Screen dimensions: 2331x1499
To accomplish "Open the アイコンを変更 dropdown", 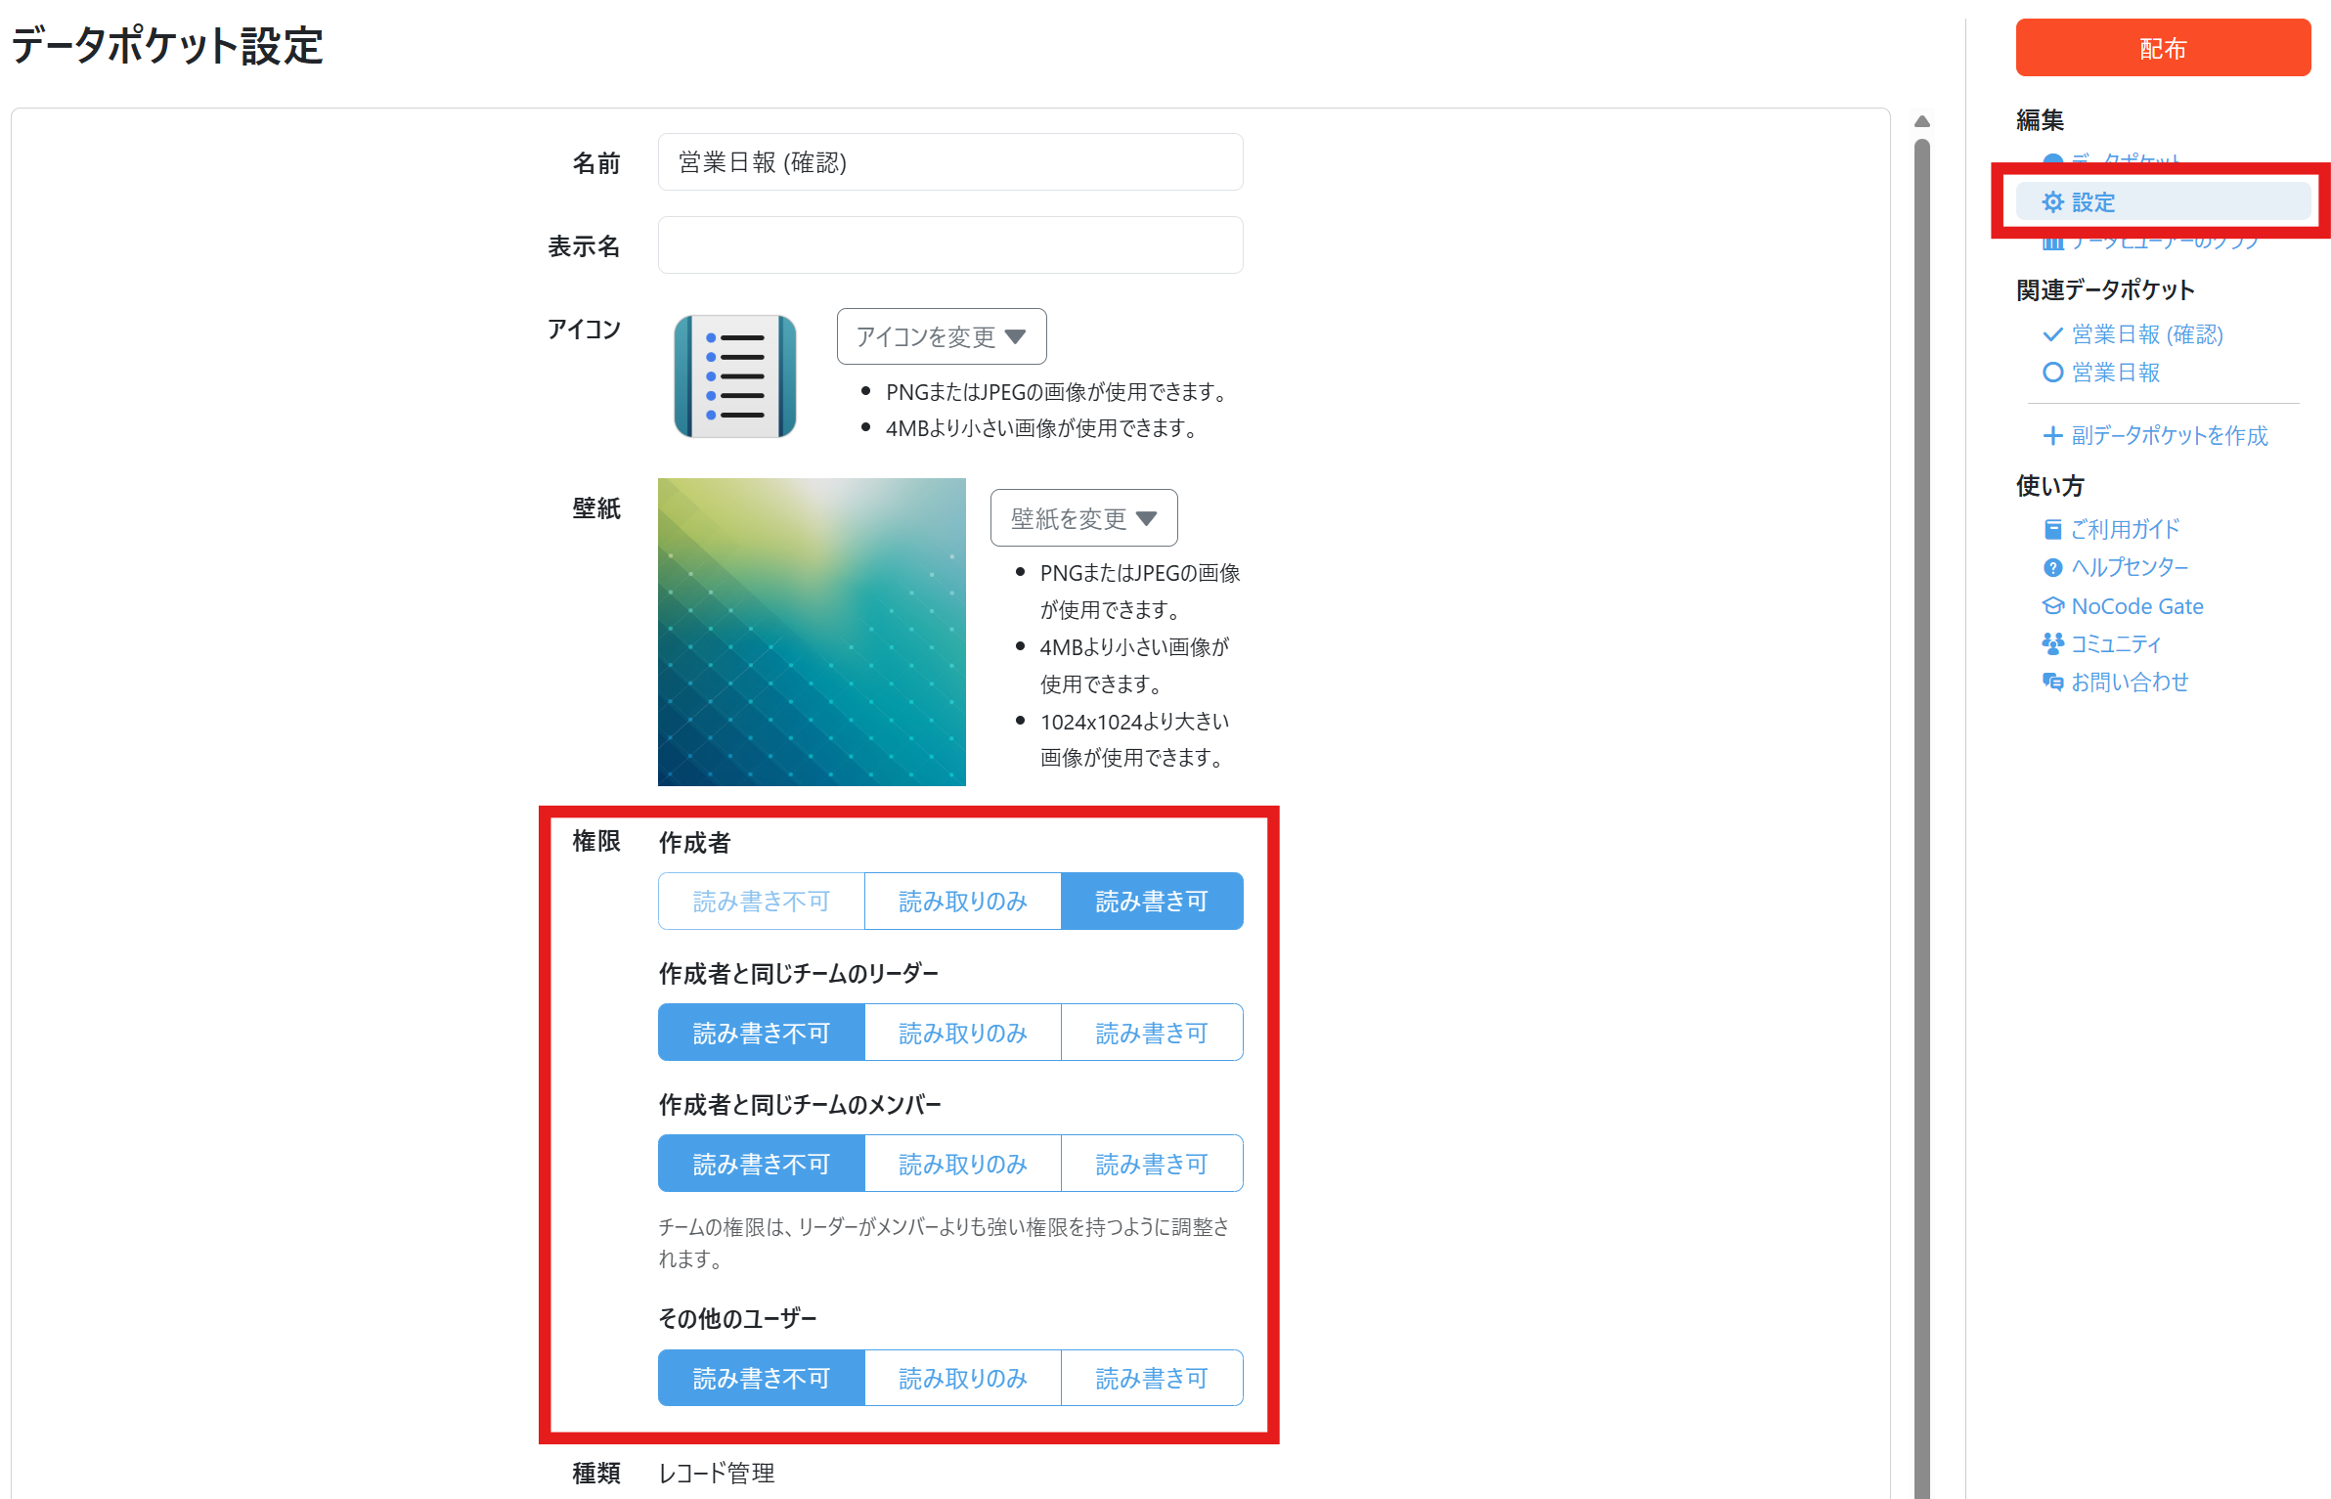I will click(941, 336).
